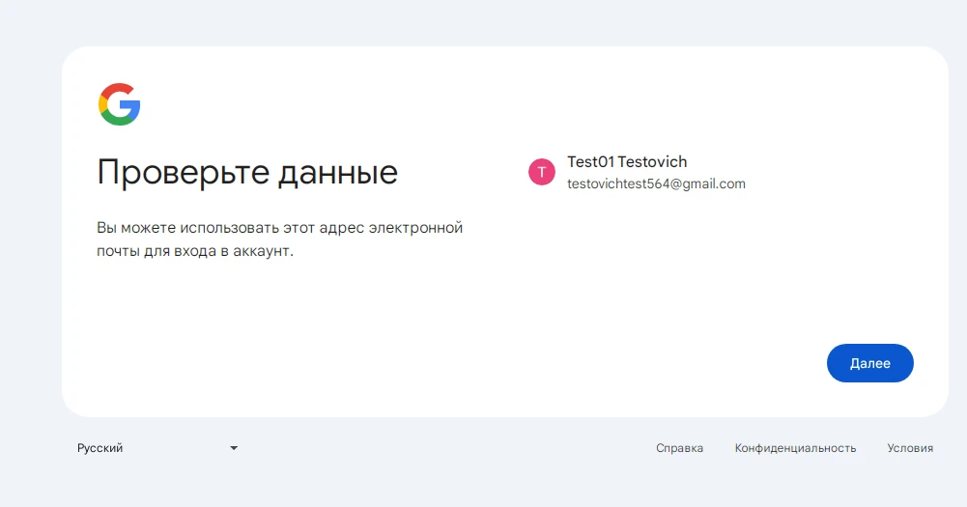The height and width of the screenshot is (507, 967).
Task: Click the text почты для входа в аккаунт
Action: coord(195,251)
